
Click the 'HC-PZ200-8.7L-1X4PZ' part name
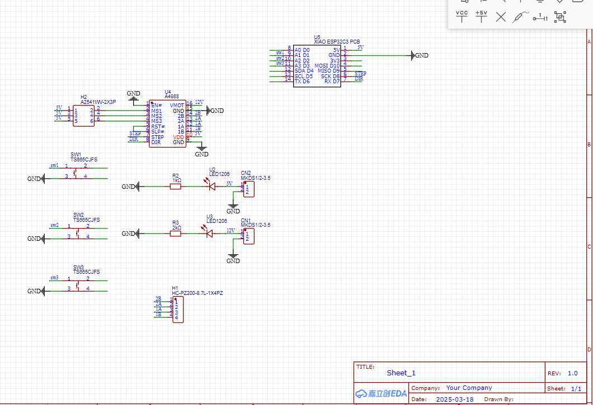coord(197,293)
